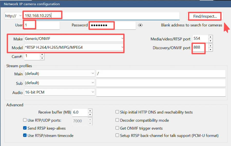Reveal password with the eye icon
Viewport: 231px width, 146px height.
(140, 25)
